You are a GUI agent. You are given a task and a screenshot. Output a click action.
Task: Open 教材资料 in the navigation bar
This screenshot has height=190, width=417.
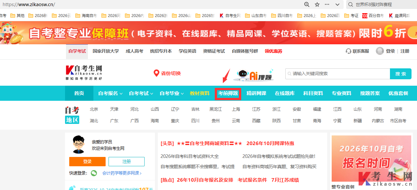tap(200, 93)
